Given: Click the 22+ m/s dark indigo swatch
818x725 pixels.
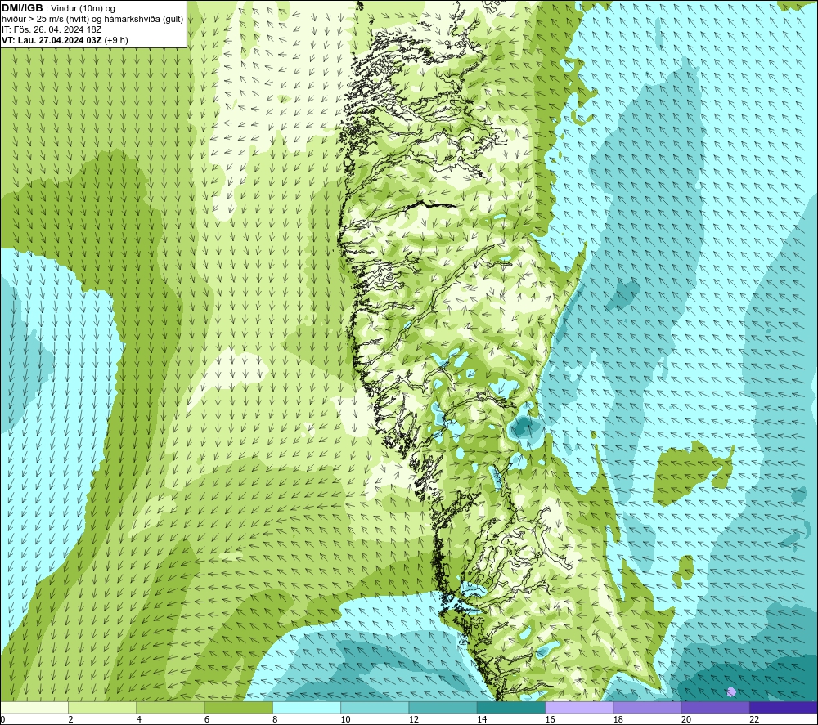Looking at the screenshot, I should tap(784, 707).
